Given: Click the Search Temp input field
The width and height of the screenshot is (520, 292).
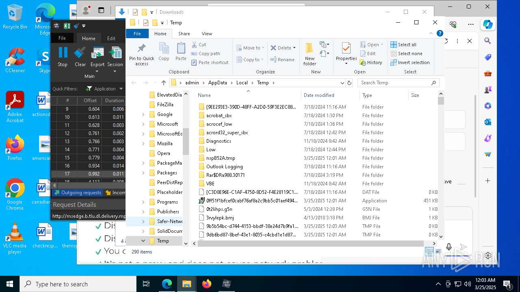Looking at the screenshot, I should (x=398, y=83).
